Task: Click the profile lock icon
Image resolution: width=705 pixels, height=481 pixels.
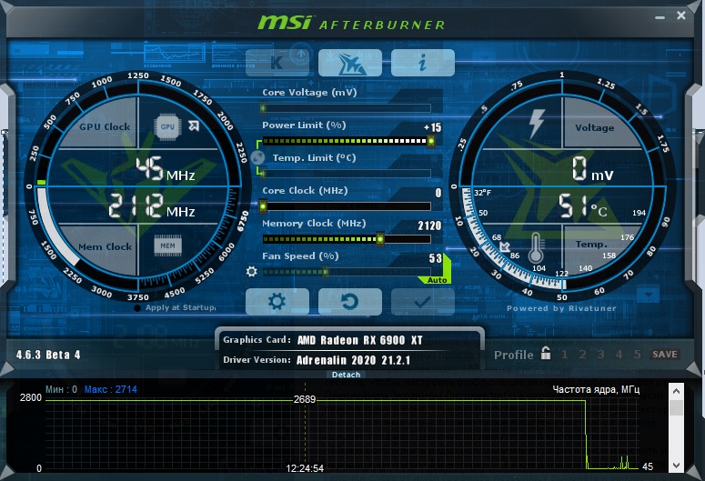Action: click(546, 354)
